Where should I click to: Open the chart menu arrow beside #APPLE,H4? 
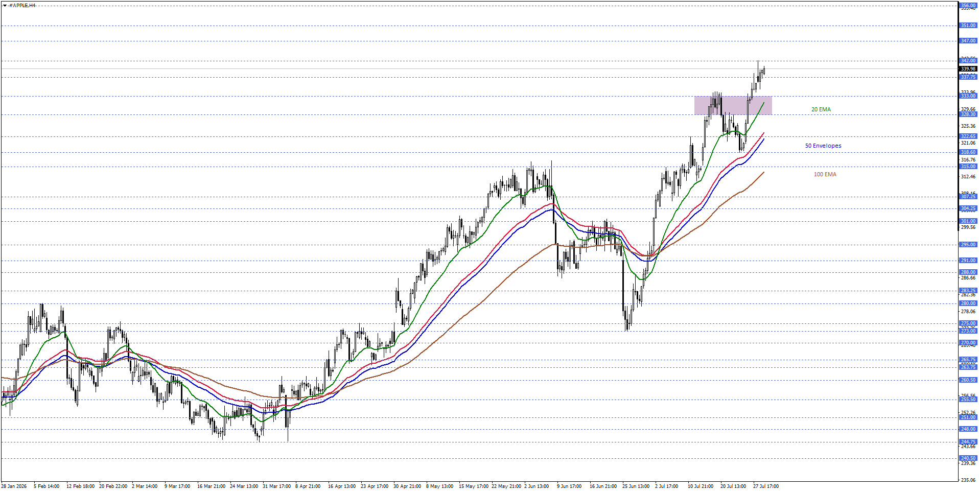click(x=5, y=5)
